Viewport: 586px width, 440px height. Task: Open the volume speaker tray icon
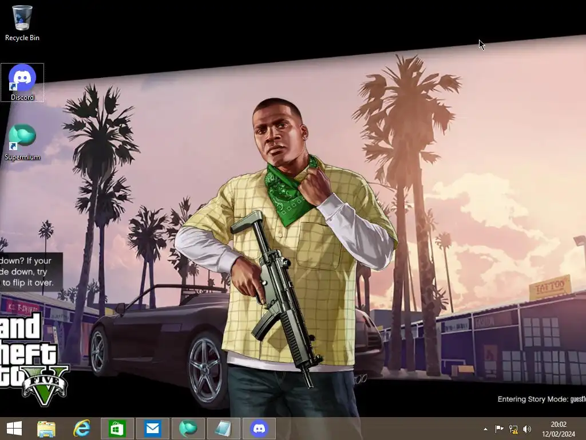click(x=527, y=429)
